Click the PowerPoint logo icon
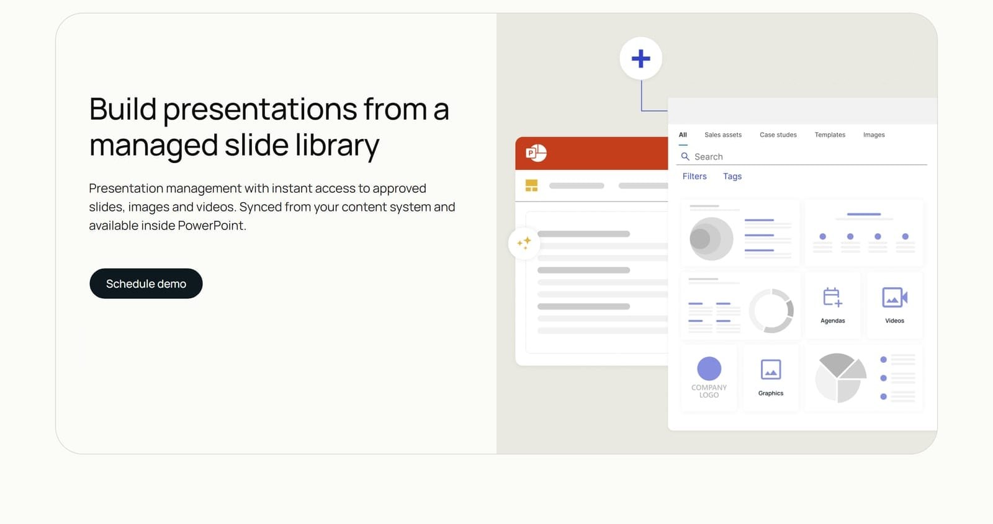This screenshot has height=524, width=993. tap(536, 153)
